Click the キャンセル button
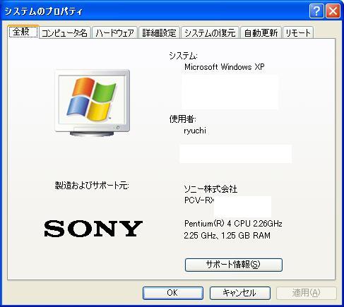The height and width of the screenshot is (307, 344). pos(239,293)
